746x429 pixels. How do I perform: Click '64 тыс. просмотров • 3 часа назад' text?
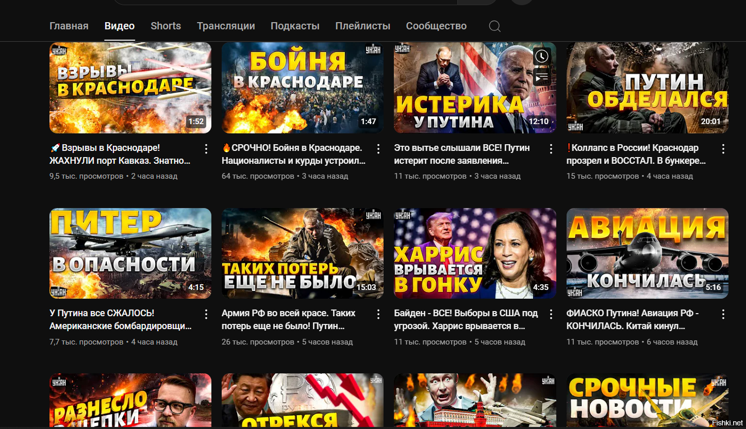[x=285, y=176]
